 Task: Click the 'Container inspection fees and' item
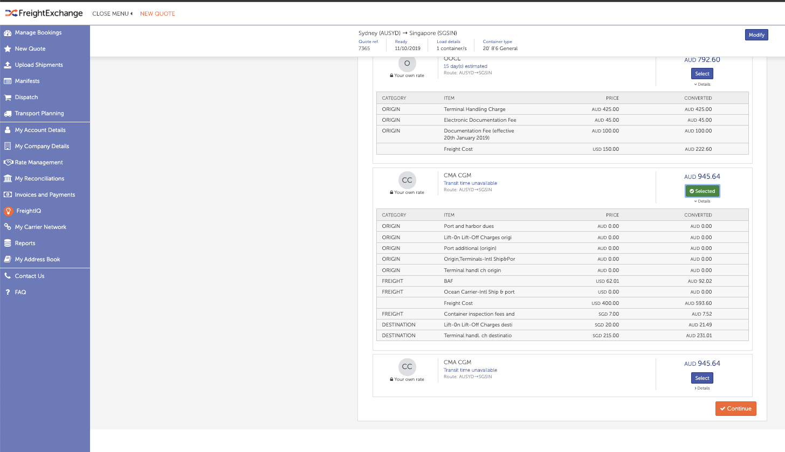coord(479,314)
